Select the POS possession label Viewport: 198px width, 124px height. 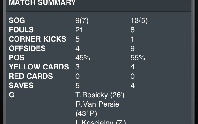(x=16, y=58)
